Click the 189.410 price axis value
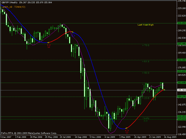The image size is (186, 139). 182,53
